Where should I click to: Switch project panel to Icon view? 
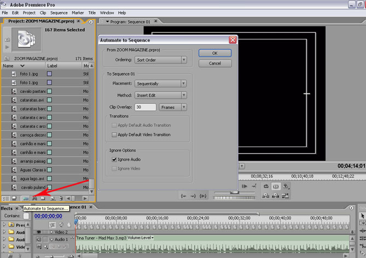[13, 198]
